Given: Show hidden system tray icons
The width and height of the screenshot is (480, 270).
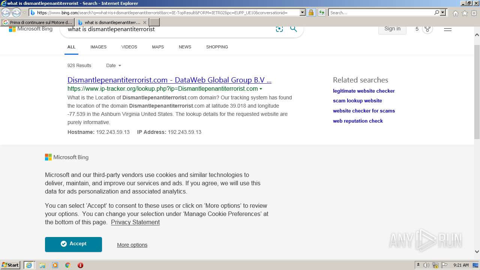Looking at the screenshot, I should click(x=418, y=265).
